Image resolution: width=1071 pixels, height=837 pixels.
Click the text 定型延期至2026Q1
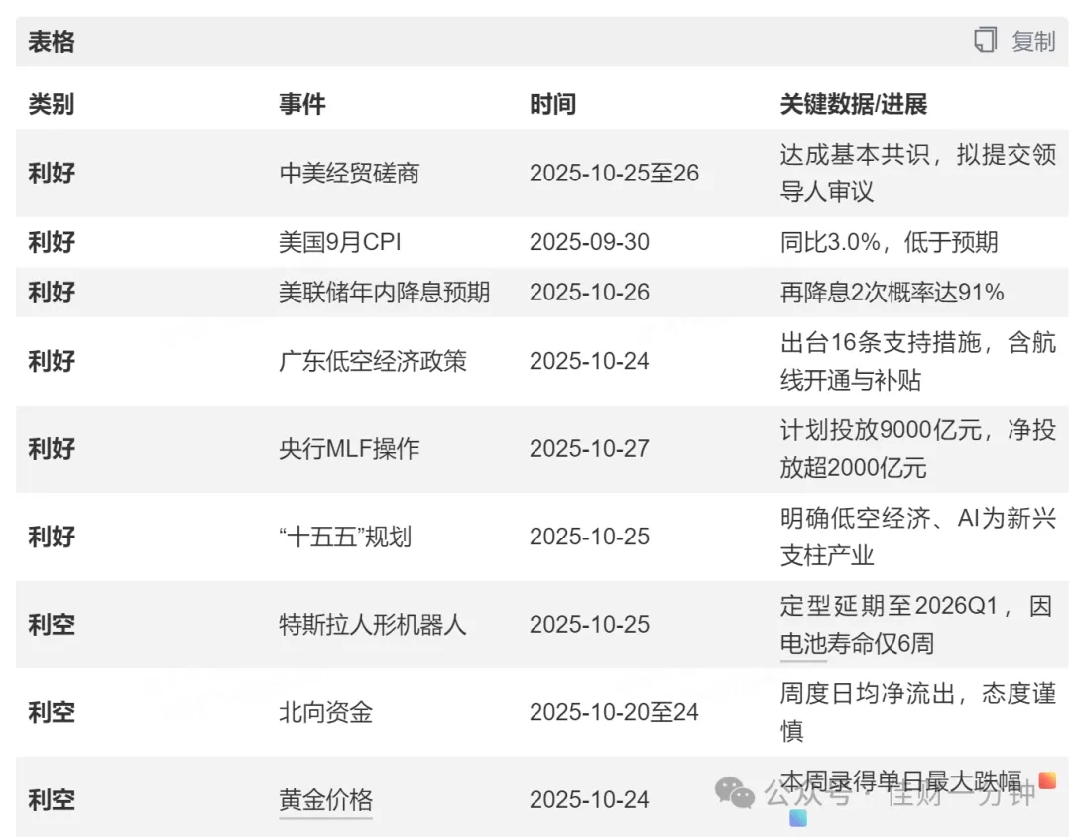[x=889, y=605]
